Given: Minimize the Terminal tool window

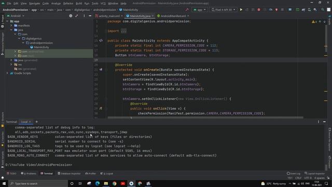Looking at the screenshot, I should pos(324,122).
